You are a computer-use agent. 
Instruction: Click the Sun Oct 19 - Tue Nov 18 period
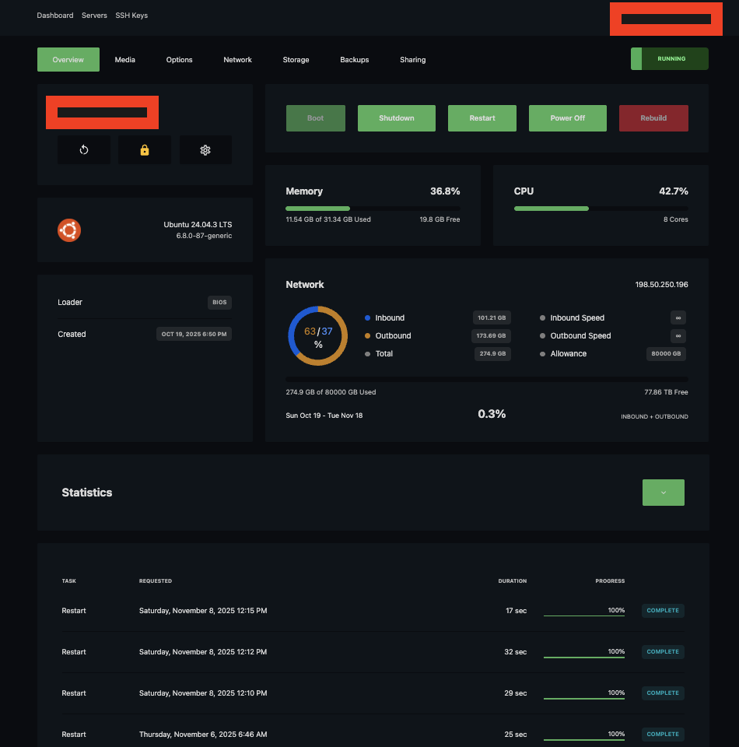point(324,416)
